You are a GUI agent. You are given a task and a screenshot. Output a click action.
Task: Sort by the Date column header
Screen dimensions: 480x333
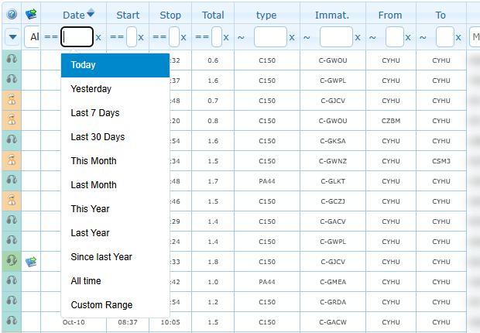pyautogui.click(x=74, y=15)
